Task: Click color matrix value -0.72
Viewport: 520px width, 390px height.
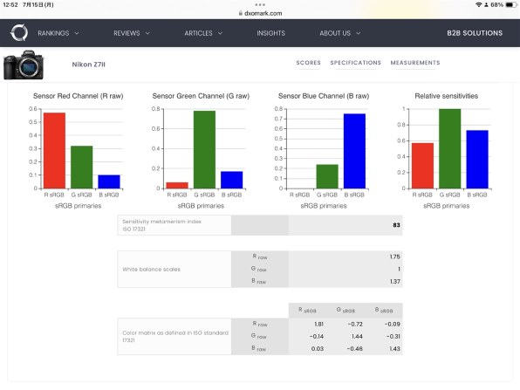Action: [355, 324]
